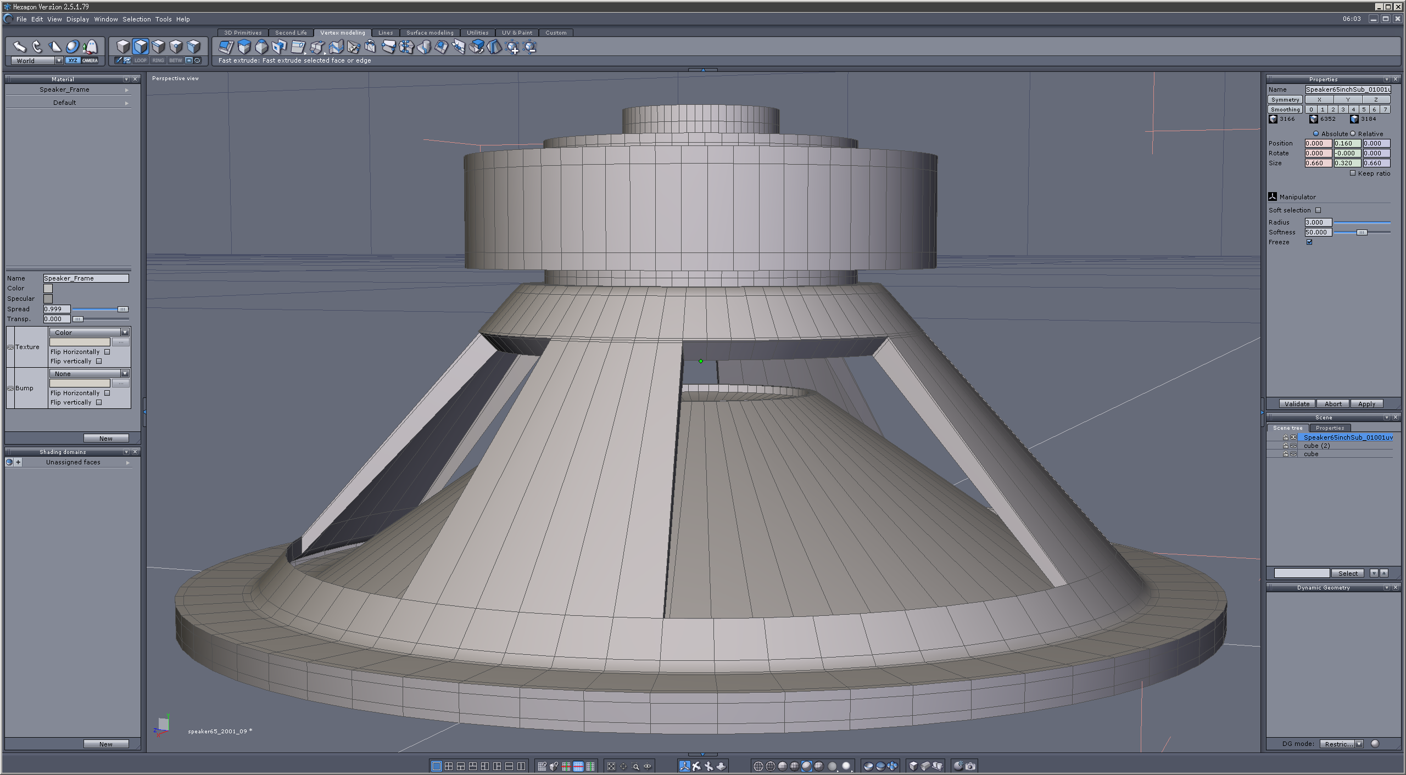Viewport: 1406px width, 775px height.
Task: Open the Selection menu
Action: (x=136, y=19)
